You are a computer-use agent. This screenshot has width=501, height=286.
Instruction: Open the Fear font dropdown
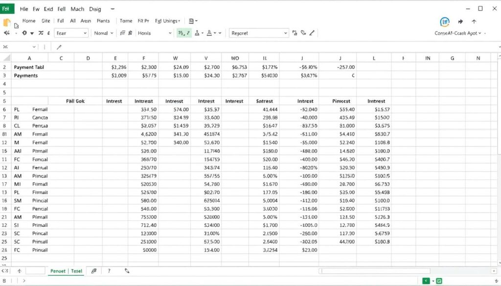tap(71, 33)
